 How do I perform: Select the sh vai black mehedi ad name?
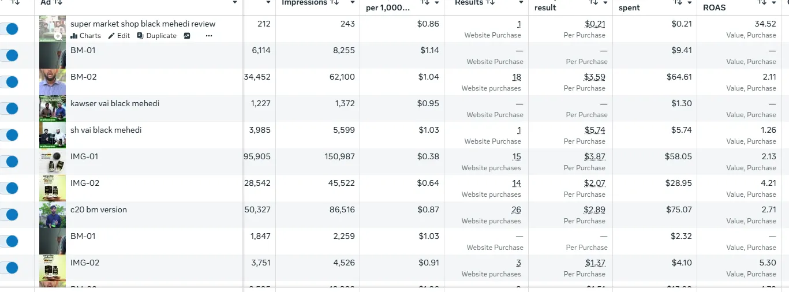click(x=106, y=130)
